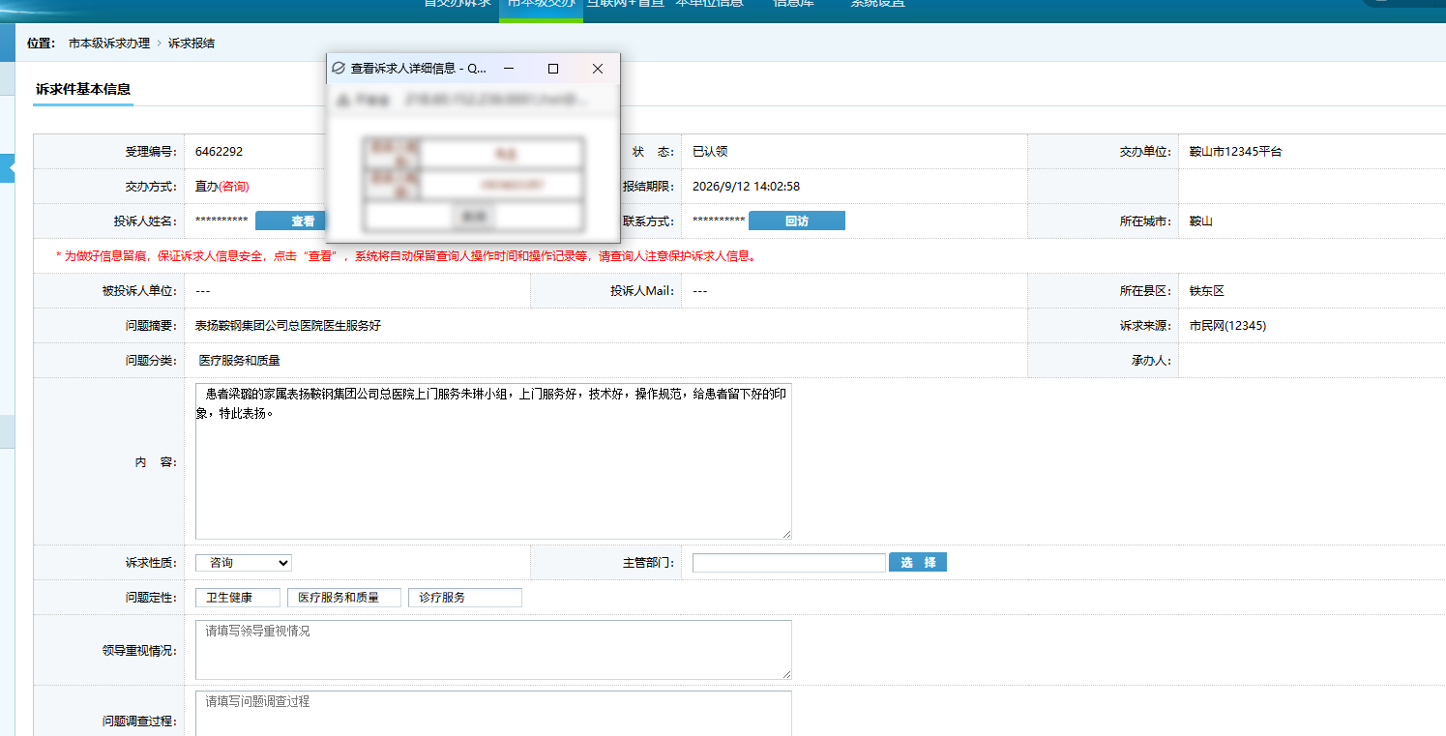Close the 查看诉求人详细信息 popup window
Screen dimensions: 1446x736
point(598,69)
